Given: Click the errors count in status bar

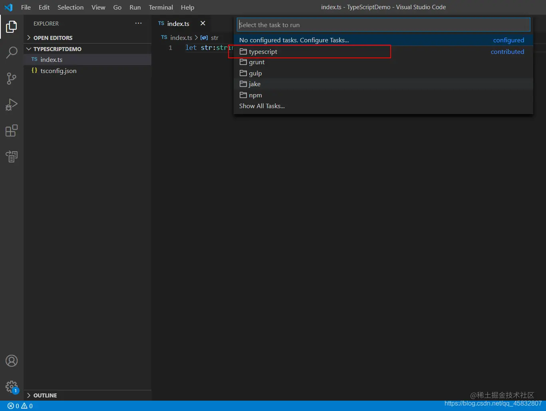Looking at the screenshot, I should tap(13, 406).
